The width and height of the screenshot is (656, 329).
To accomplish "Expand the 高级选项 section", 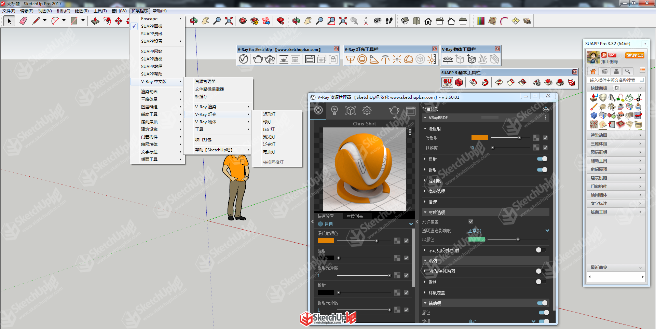I will (425, 191).
